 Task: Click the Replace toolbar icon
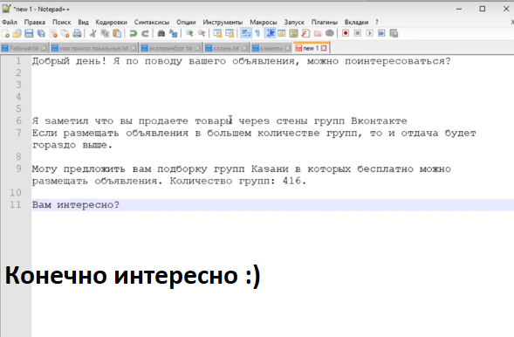(173, 33)
